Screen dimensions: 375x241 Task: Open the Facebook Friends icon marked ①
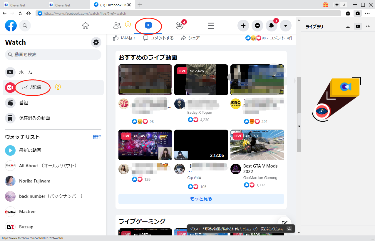click(x=117, y=26)
